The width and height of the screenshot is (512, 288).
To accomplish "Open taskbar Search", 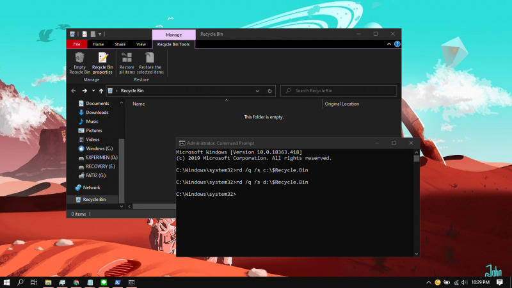I will coord(20,282).
